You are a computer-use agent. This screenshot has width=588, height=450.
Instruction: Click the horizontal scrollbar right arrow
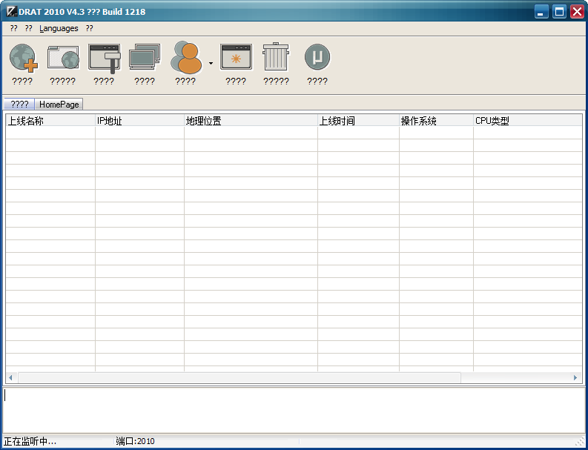(575, 377)
